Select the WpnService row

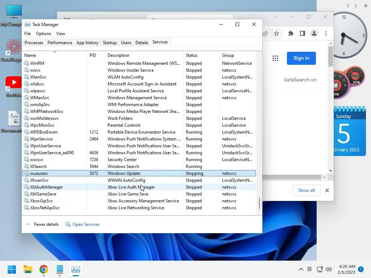tap(139, 139)
